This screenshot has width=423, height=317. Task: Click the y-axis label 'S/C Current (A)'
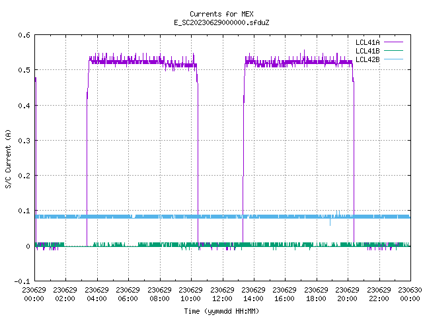click(8, 158)
